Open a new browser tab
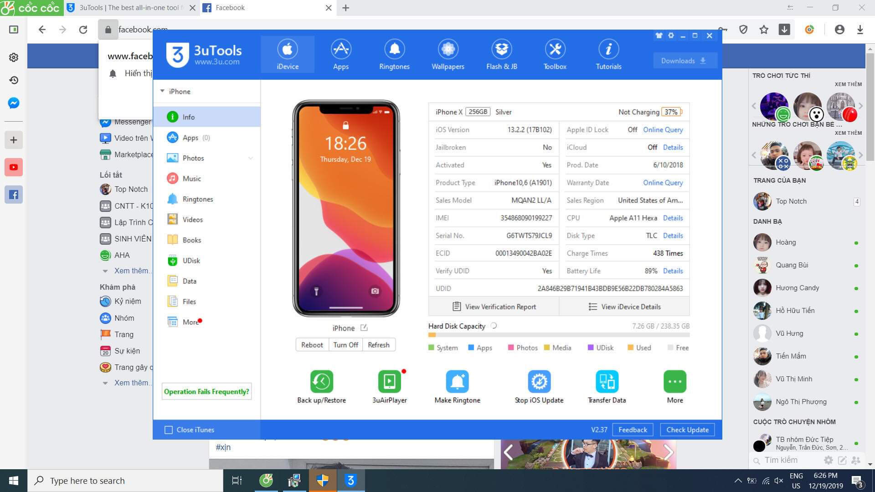The width and height of the screenshot is (875, 492). pos(346,8)
